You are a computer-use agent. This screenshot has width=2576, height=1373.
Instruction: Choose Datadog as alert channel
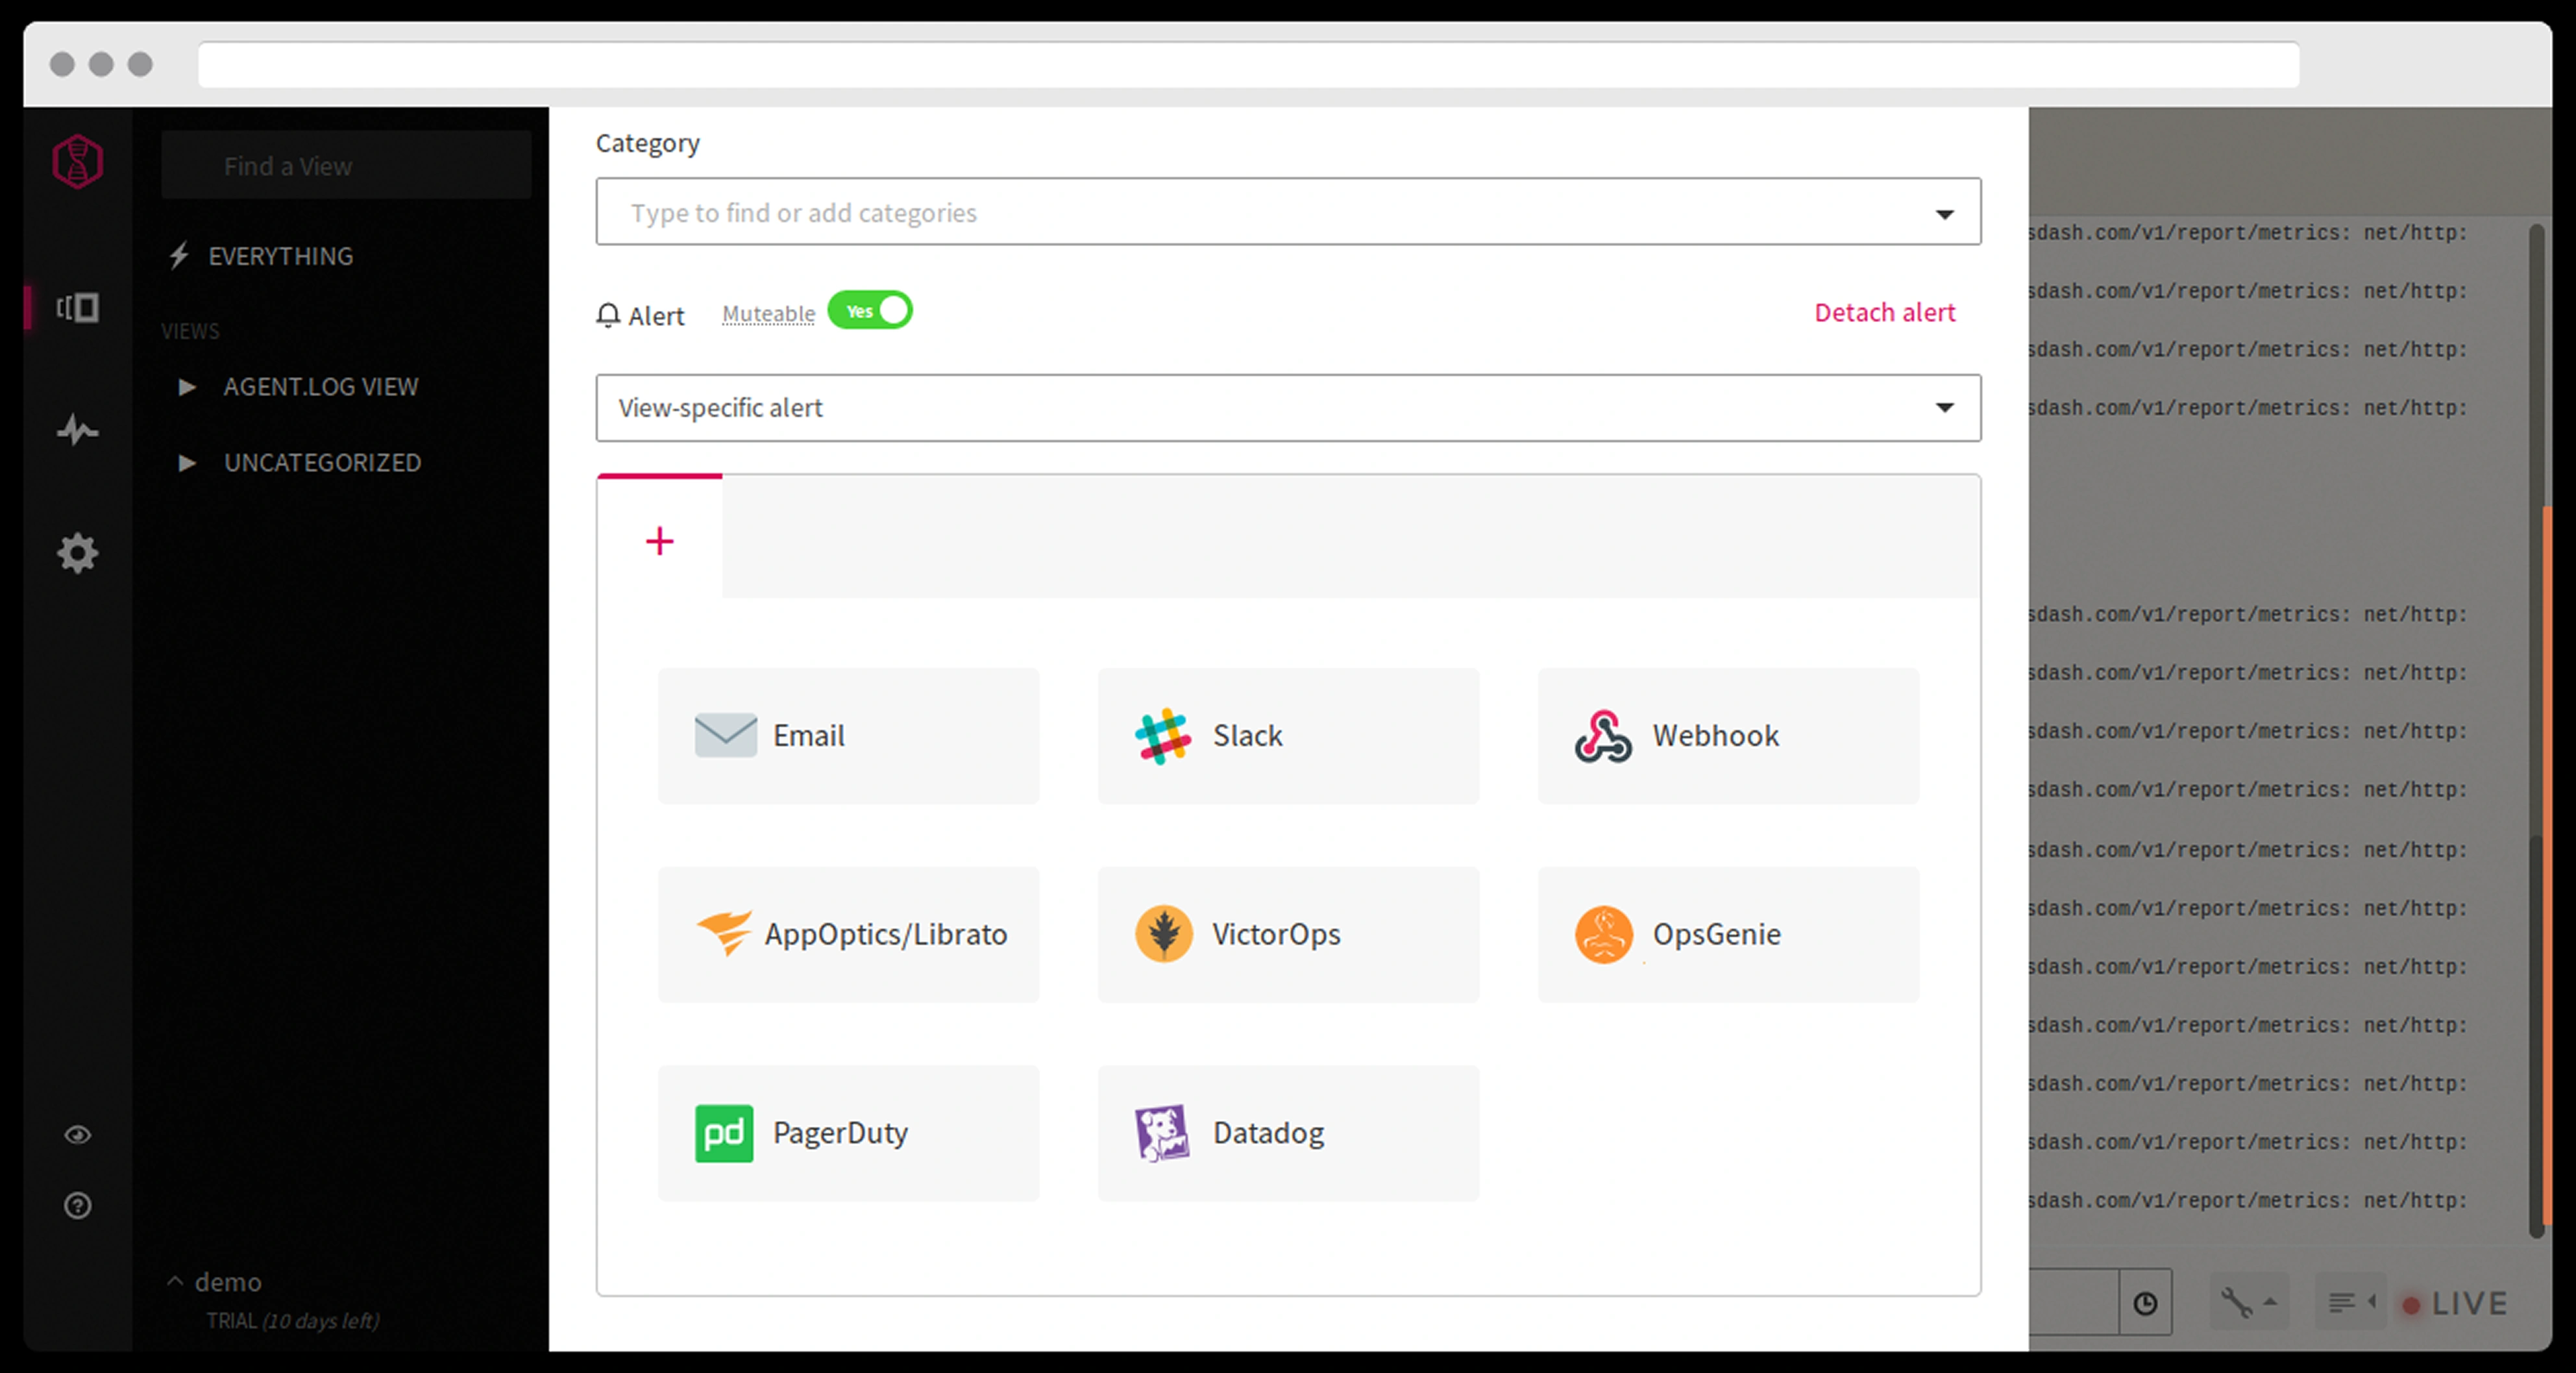point(1288,1133)
